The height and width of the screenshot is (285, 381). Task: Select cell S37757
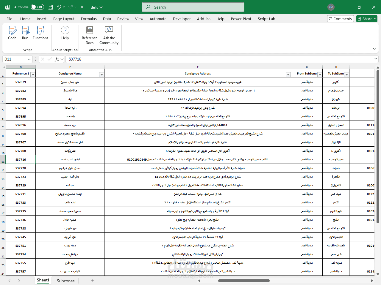tap(21, 271)
